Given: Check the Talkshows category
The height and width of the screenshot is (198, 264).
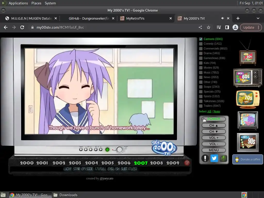Looking at the screenshot, I should point(201,101).
